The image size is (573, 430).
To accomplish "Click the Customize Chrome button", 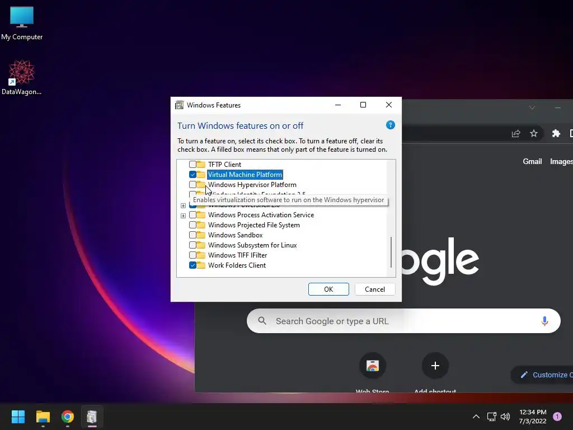I will click(x=543, y=375).
